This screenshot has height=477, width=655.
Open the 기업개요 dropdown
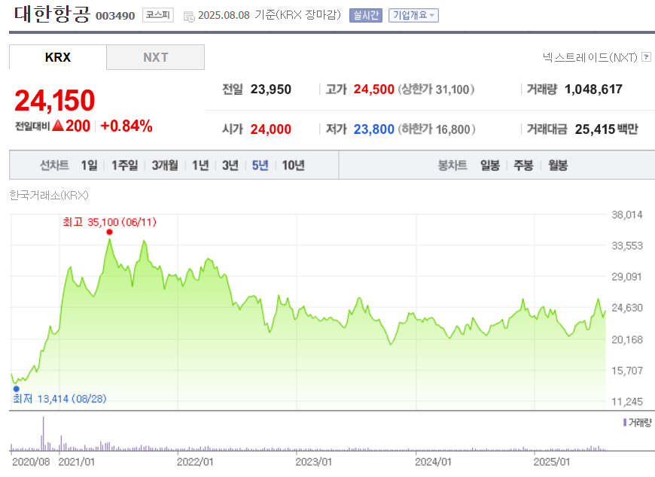click(x=413, y=16)
